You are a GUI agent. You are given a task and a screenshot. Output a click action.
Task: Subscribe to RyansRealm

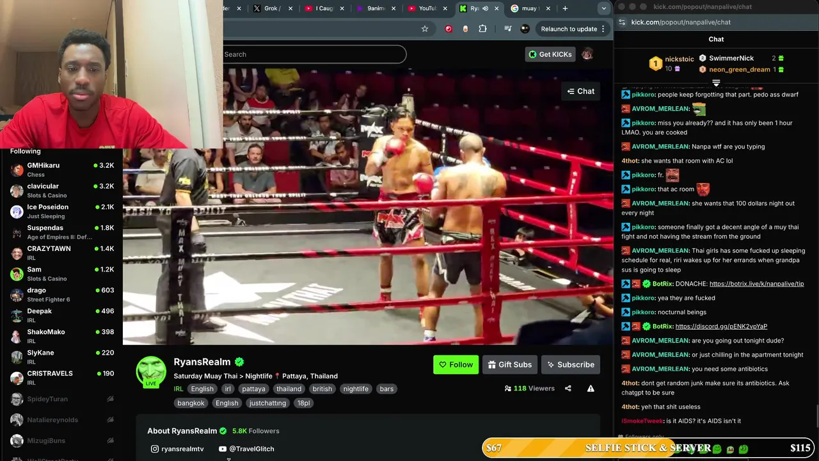pos(571,364)
